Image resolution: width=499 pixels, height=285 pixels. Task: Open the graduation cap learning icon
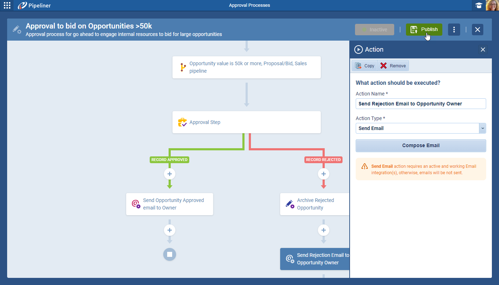(x=479, y=5)
